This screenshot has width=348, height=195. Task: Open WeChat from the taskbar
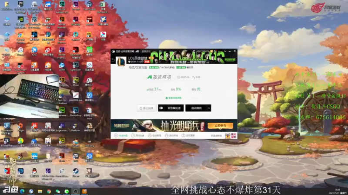click(58, 191)
